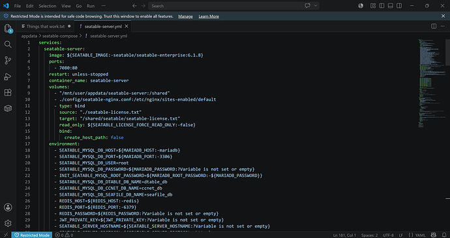The image size is (450, 238).
Task: Open the View menu
Action: (x=66, y=6)
